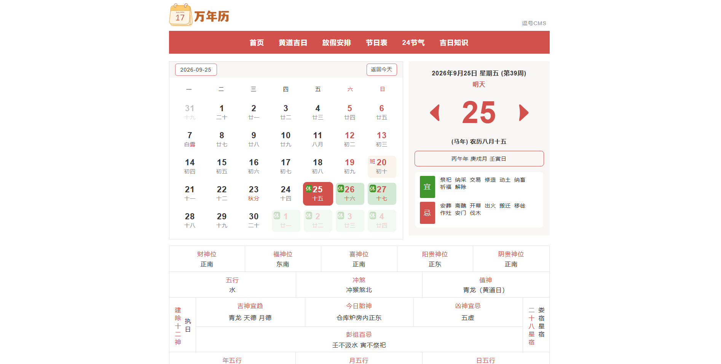Select September 19 Saturday date
The height and width of the screenshot is (364, 721).
(350, 166)
